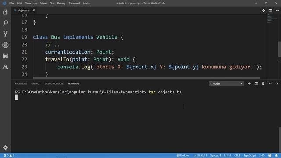Click the TypeScript version 3.4.5 indicator
Image resolution: width=281 pixels, height=158 pixels.
pos(262,155)
